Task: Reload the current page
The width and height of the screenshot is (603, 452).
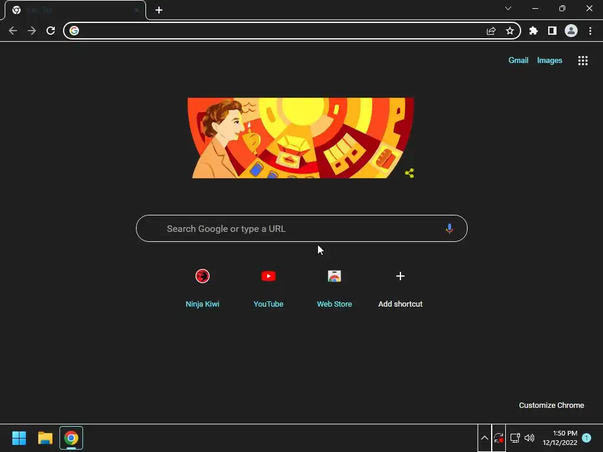Action: click(x=51, y=31)
